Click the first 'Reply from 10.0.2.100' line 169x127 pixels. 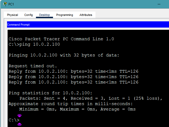click(x=73, y=71)
